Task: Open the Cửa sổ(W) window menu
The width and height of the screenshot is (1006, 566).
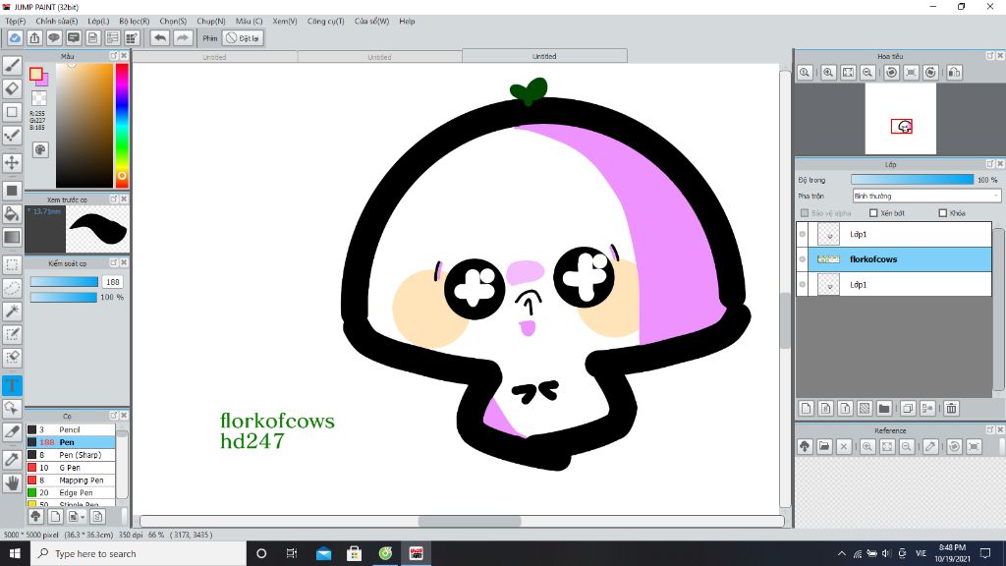Action: tap(371, 22)
